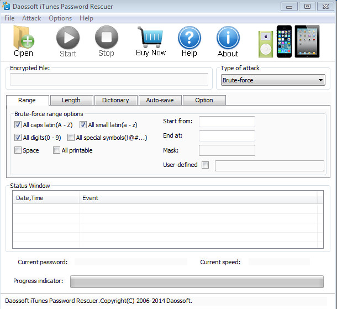337x309 pixels.
Task: Enable the All printable checkbox
Action: pos(56,150)
